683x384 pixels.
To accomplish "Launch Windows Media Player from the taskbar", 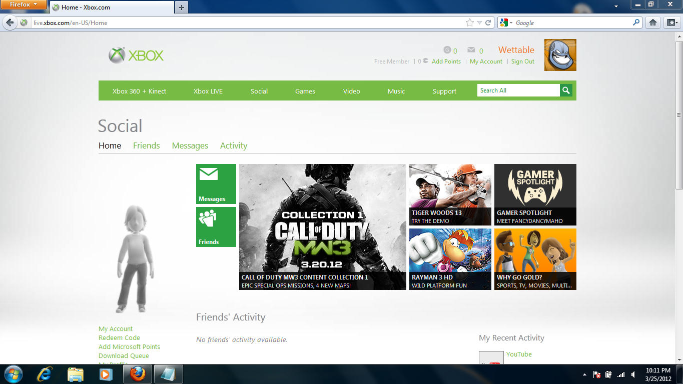I will (x=106, y=374).
